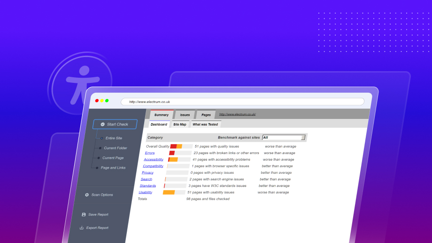
Task: Select the Page and Links option
Action: pyautogui.click(x=113, y=168)
